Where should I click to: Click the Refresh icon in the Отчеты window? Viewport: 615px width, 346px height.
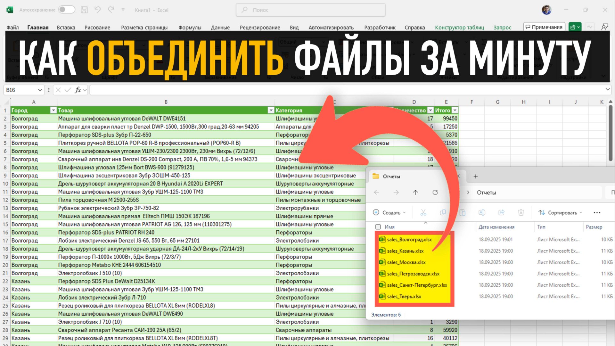[x=435, y=192]
